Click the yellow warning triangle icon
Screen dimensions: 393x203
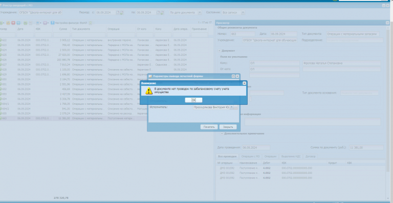tap(149, 91)
